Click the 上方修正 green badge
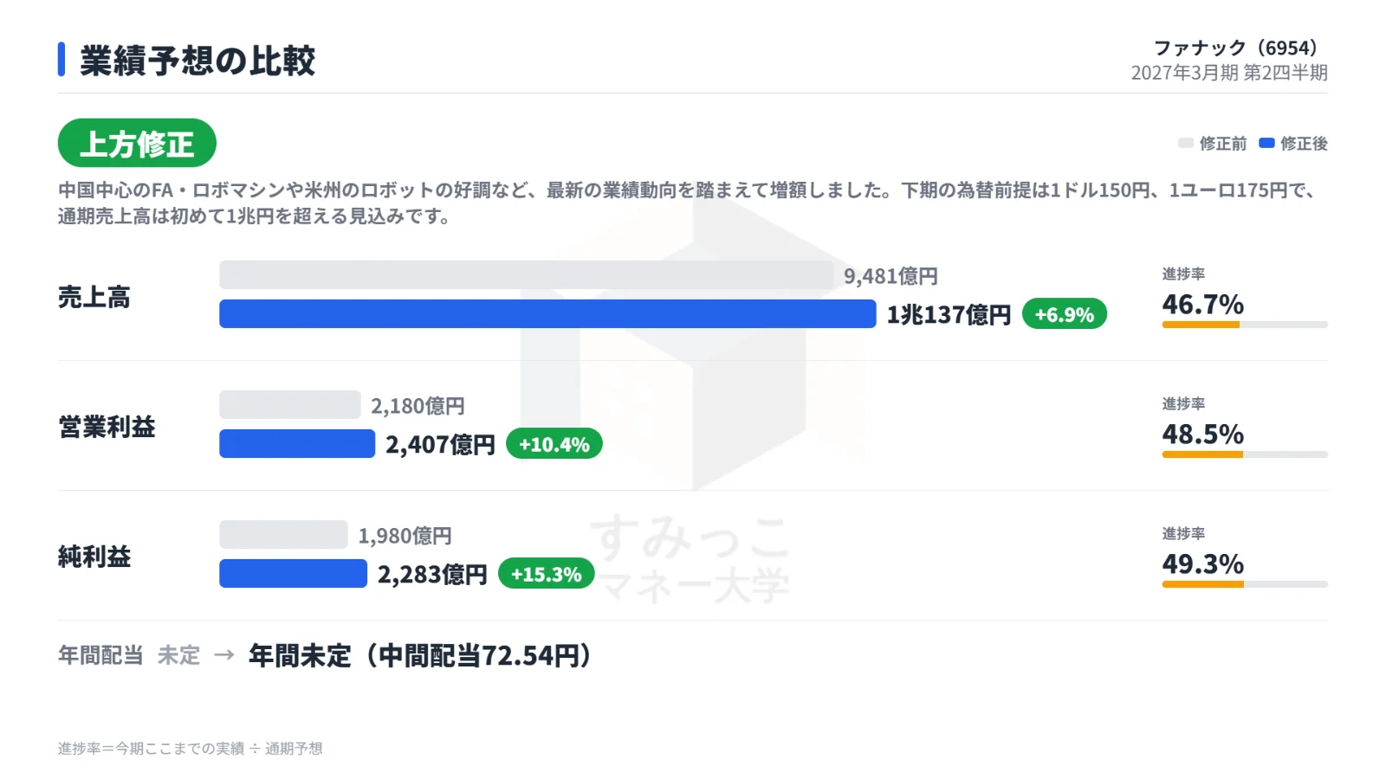Viewport: 1386px width, 779px height. (x=137, y=143)
